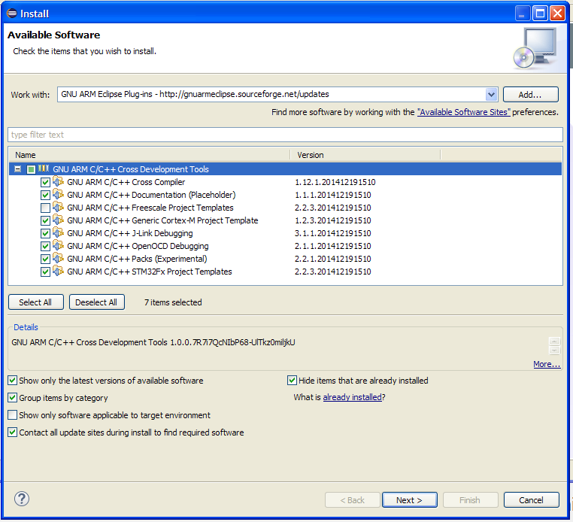Toggle Hide items that are already installed

[292, 380]
